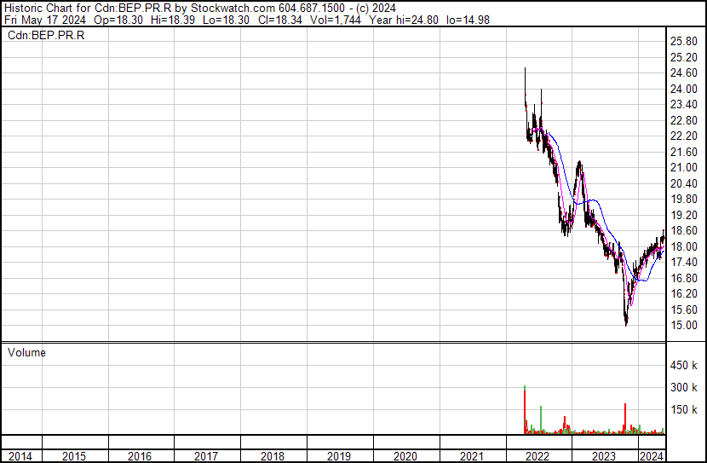Click the Volume panel label
The height and width of the screenshot is (463, 707).
coord(26,352)
